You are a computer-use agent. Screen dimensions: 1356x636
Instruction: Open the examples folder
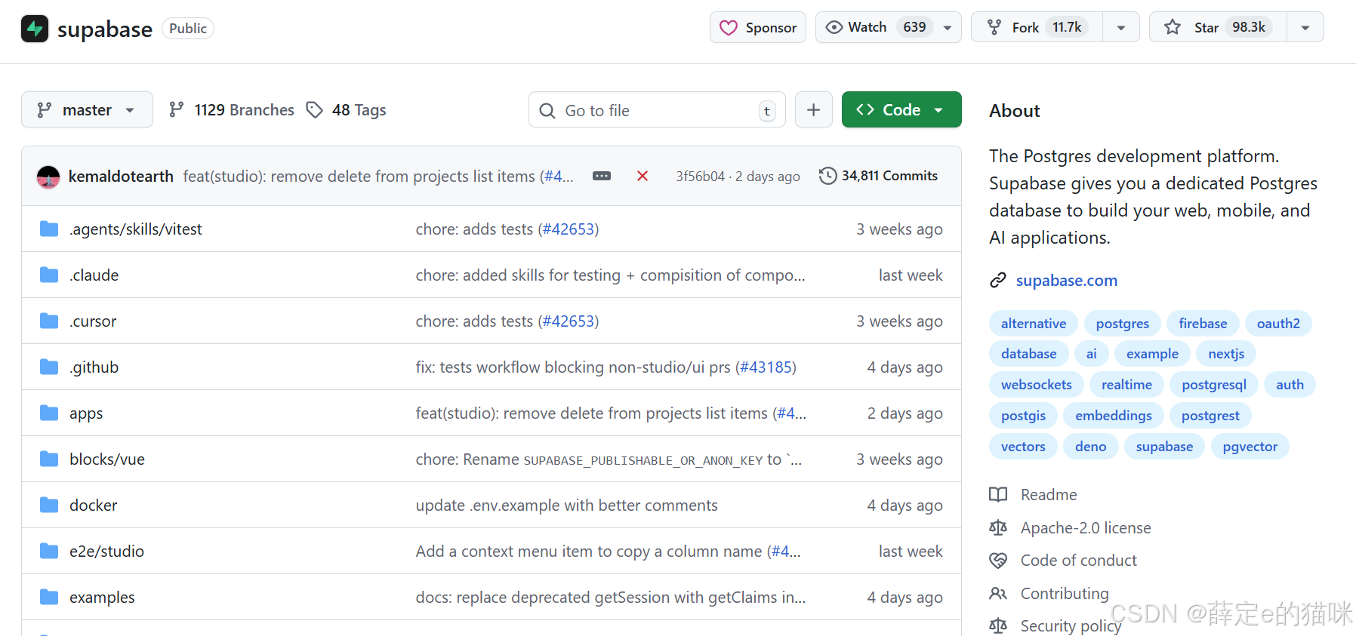pos(102,598)
